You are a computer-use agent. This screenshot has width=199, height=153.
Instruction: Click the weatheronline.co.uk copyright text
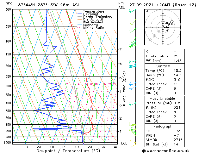click(x=166, y=151)
